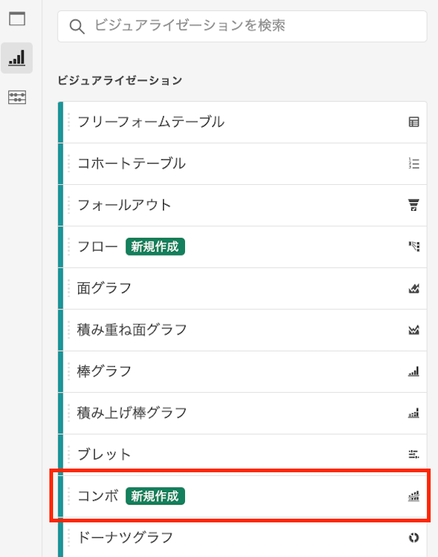Image resolution: width=438 pixels, height=557 pixels.
Task: Click the フリーフォームテーブル table icon
Action: tap(414, 122)
